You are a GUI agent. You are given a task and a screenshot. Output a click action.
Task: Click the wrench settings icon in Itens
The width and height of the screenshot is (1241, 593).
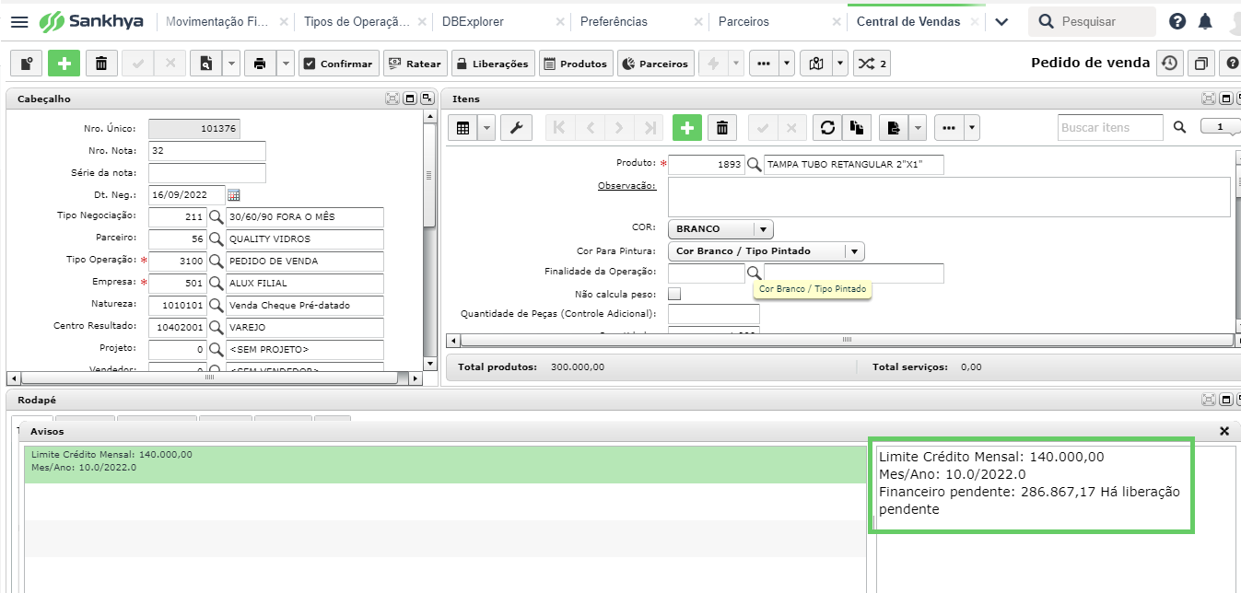[x=516, y=128]
